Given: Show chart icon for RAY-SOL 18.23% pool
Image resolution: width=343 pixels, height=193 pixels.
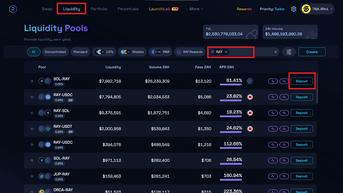Looking at the screenshot, I should [273, 113].
